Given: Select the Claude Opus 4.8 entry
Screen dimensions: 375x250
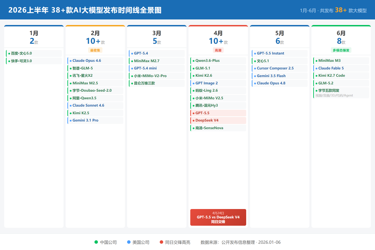Looking at the screenshot, I should [280, 83].
